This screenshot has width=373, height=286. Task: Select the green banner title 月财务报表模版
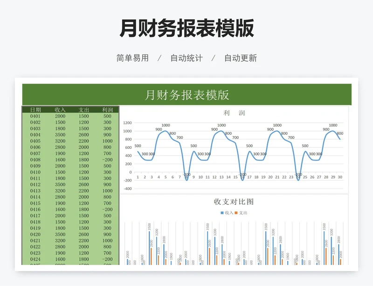coord(187,95)
